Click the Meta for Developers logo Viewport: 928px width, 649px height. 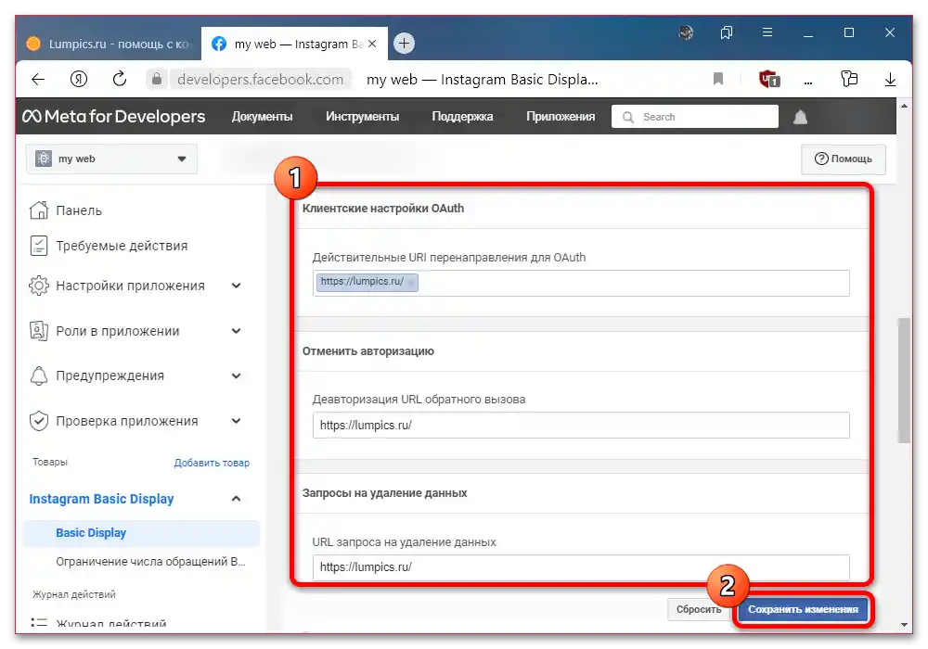coord(113,117)
